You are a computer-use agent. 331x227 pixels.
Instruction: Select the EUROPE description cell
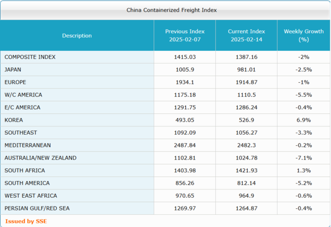tap(15, 82)
